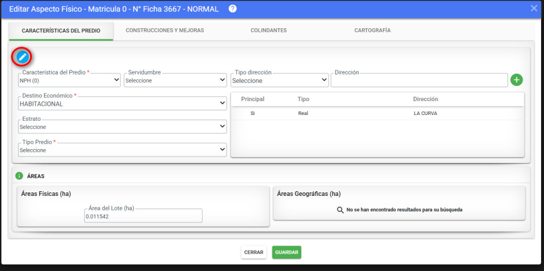Image resolution: width=544 pixels, height=271 pixels.
Task: Click the magnifier icon in Áreas Geográficas
Action: tap(340, 210)
